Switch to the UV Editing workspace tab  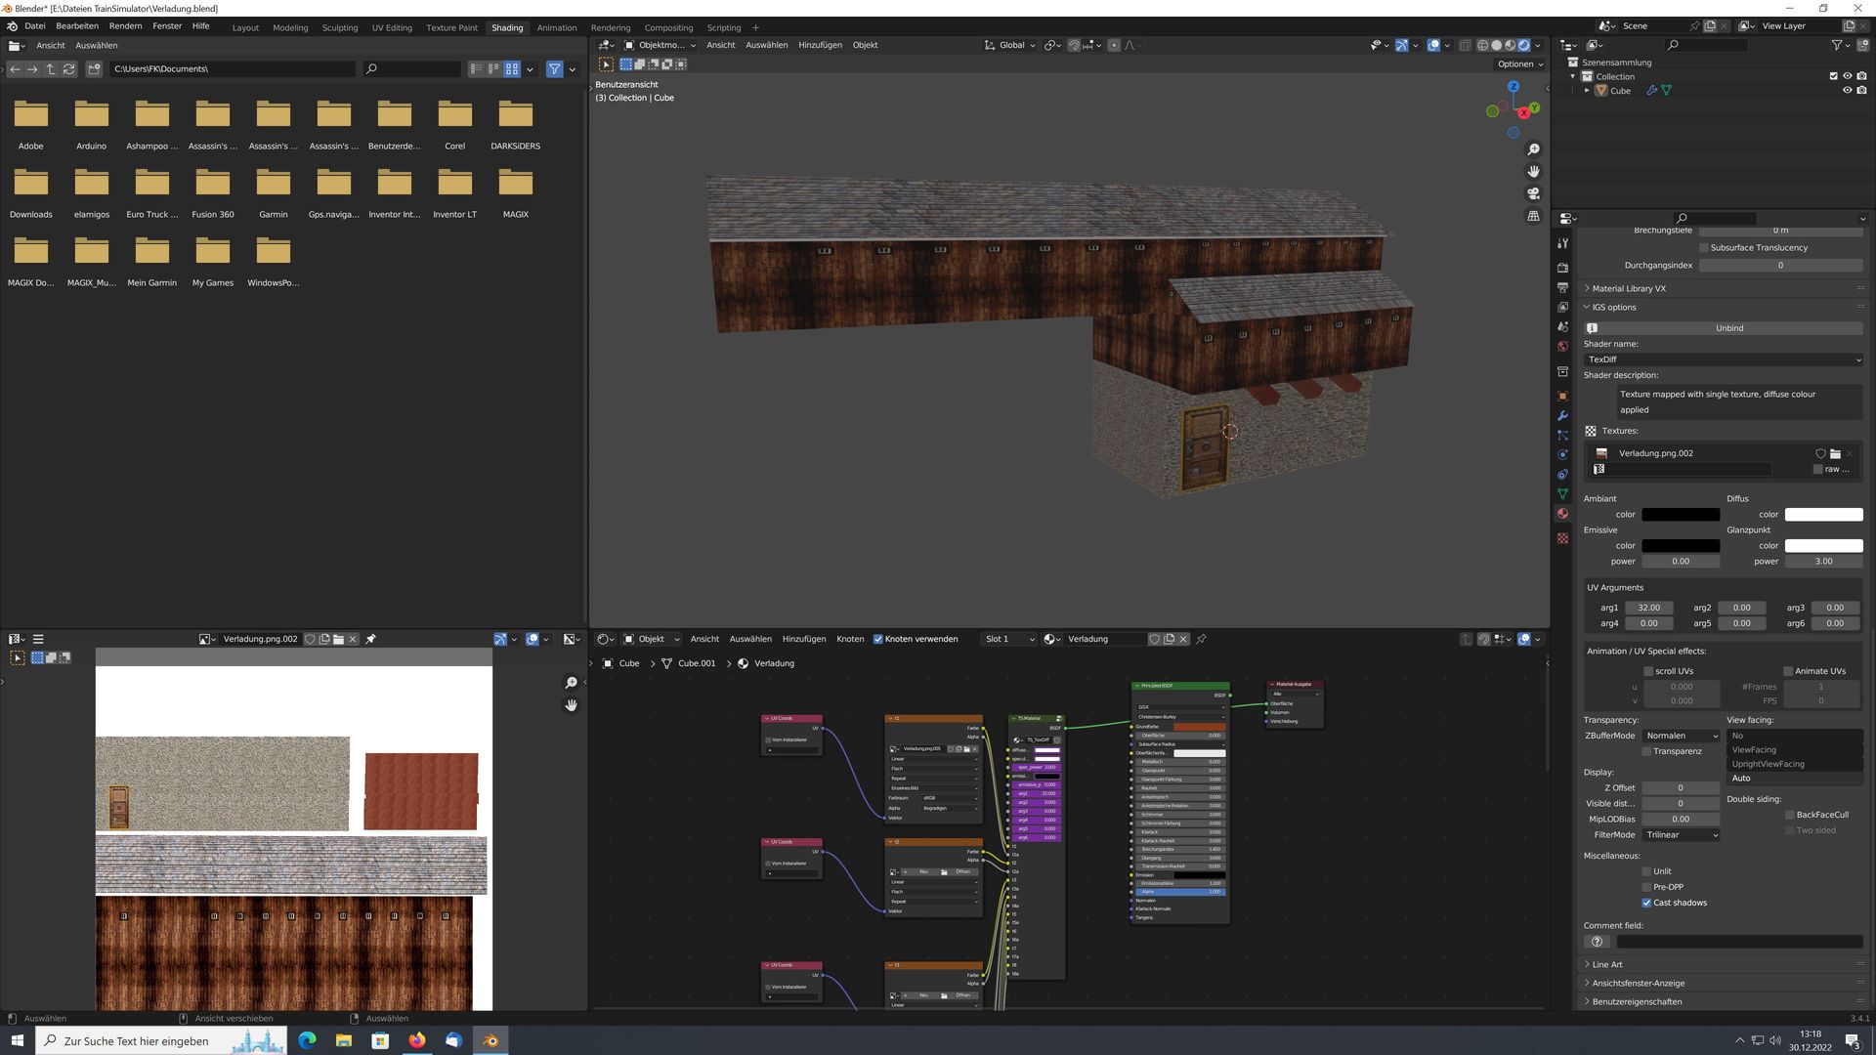point(391,27)
